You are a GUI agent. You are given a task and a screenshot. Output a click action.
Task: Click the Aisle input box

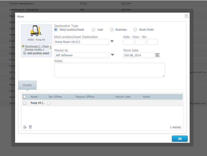128,42
